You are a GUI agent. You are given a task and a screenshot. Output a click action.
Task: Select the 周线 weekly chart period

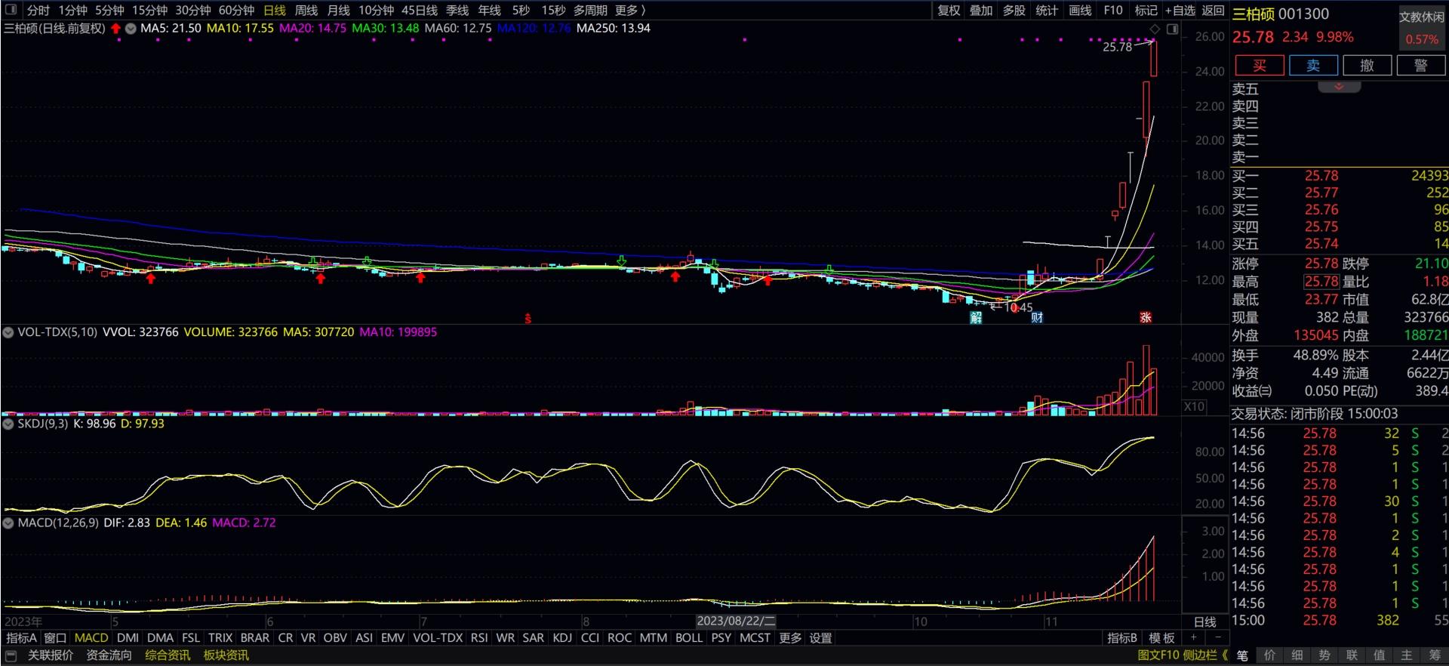point(306,11)
